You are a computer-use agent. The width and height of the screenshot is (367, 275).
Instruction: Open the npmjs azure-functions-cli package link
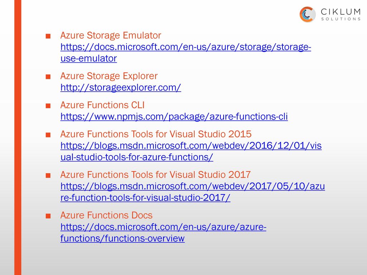pos(174,116)
